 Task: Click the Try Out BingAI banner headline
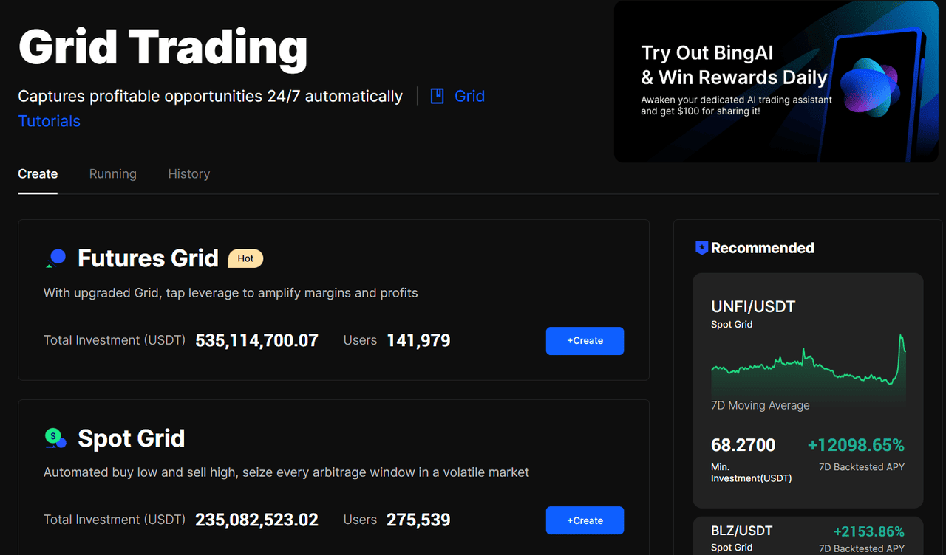coord(734,65)
